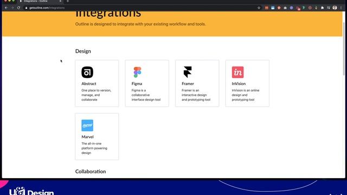This screenshot has width=347, height=195.
Task: Click "Figma is a collaborative interface design tool" text
Action: pyautogui.click(x=146, y=95)
